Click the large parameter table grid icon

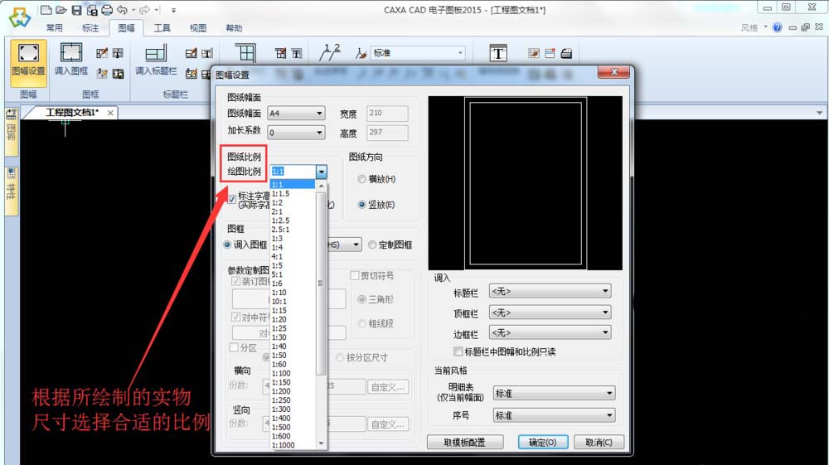245,53
